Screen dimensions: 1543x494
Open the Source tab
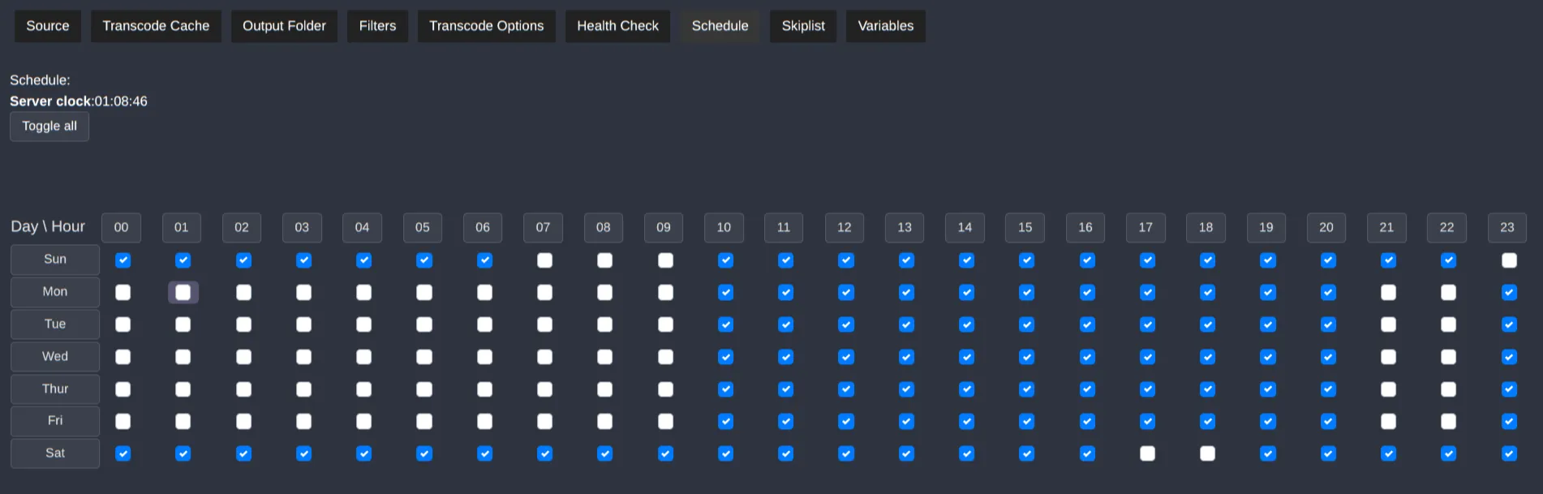(48, 26)
